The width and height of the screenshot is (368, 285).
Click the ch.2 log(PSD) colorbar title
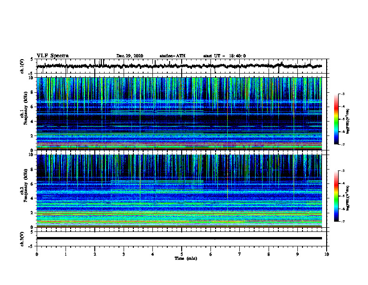click(348, 198)
